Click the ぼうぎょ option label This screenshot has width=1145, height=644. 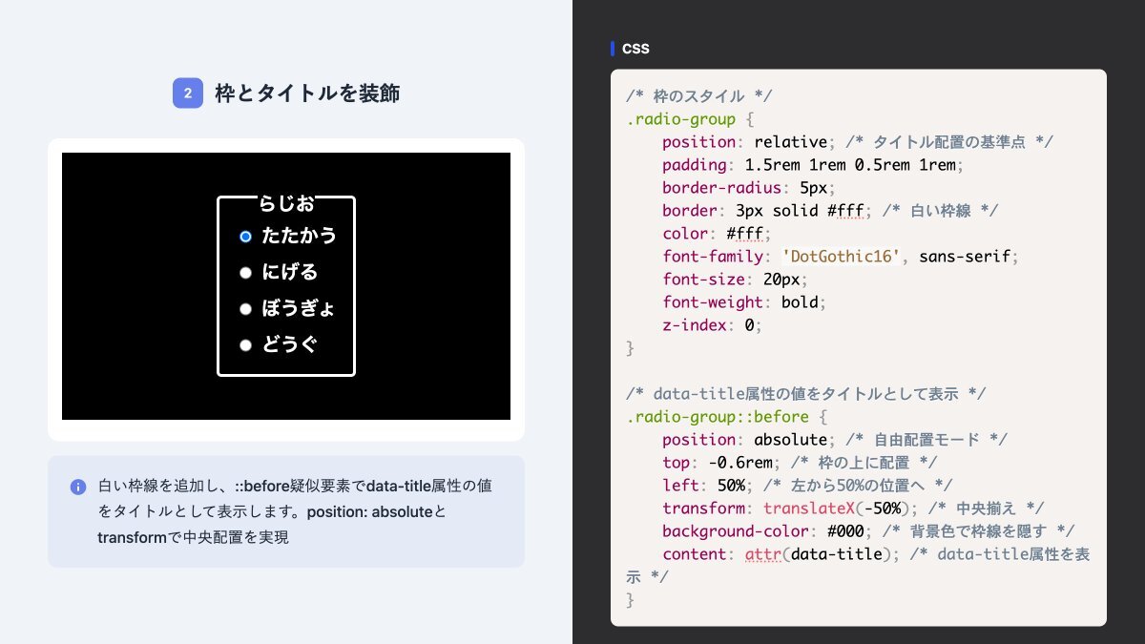point(298,309)
